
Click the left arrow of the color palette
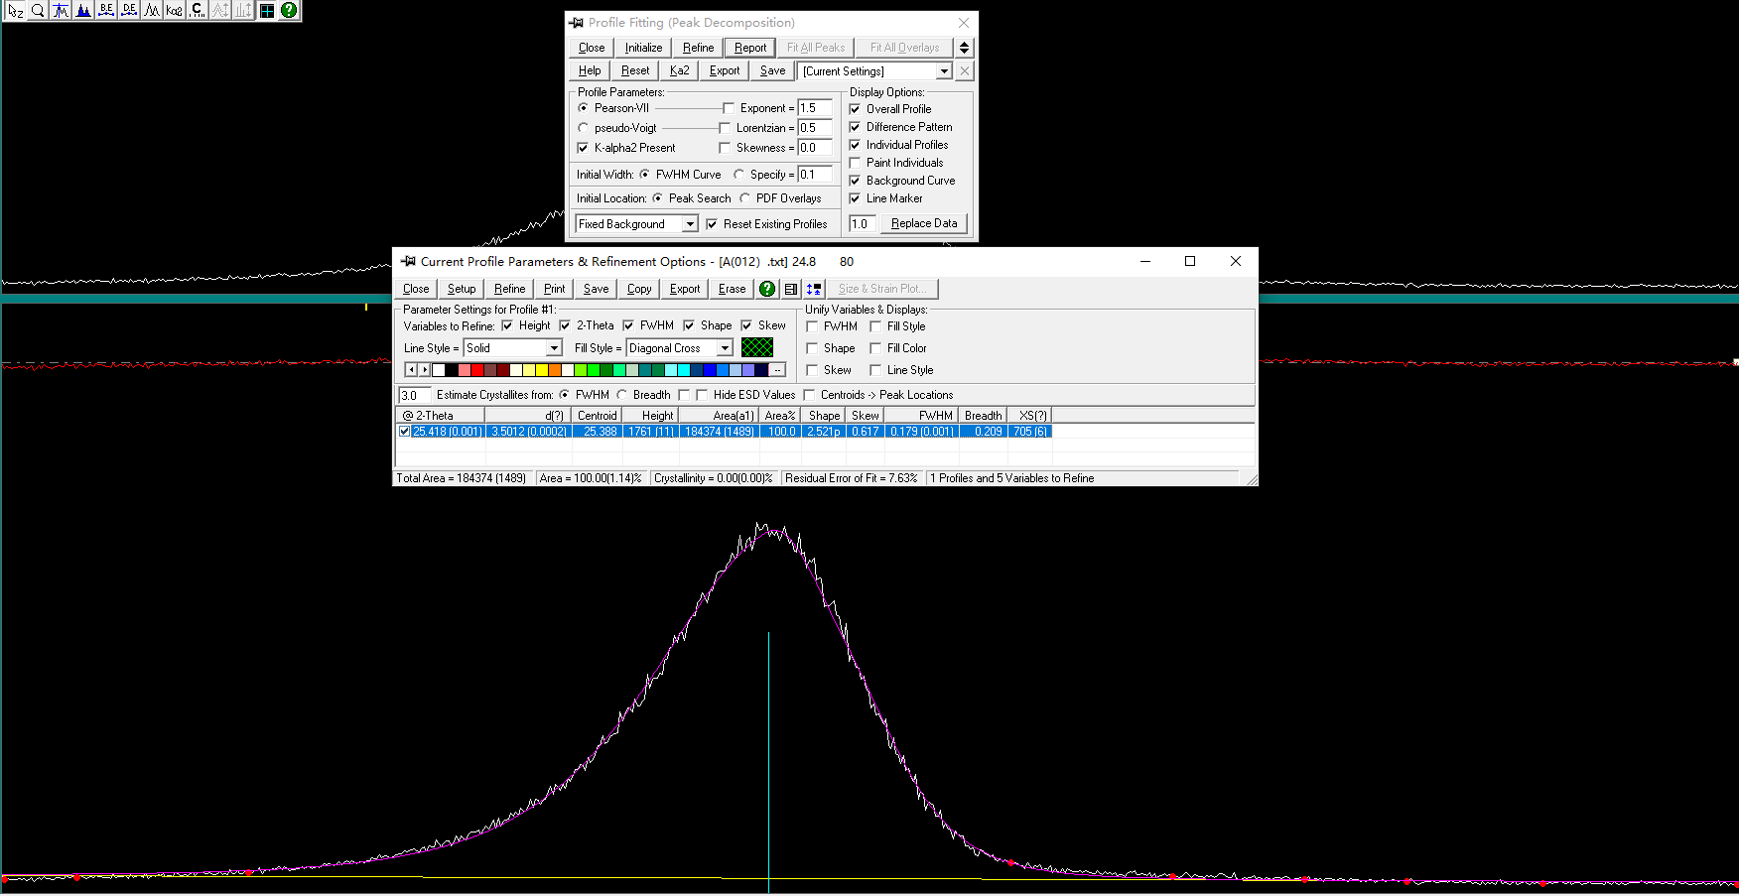click(411, 370)
